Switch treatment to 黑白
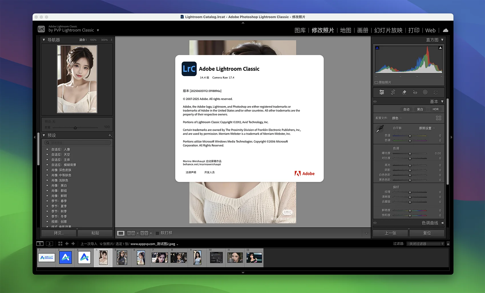This screenshot has height=293, width=485. click(420, 109)
